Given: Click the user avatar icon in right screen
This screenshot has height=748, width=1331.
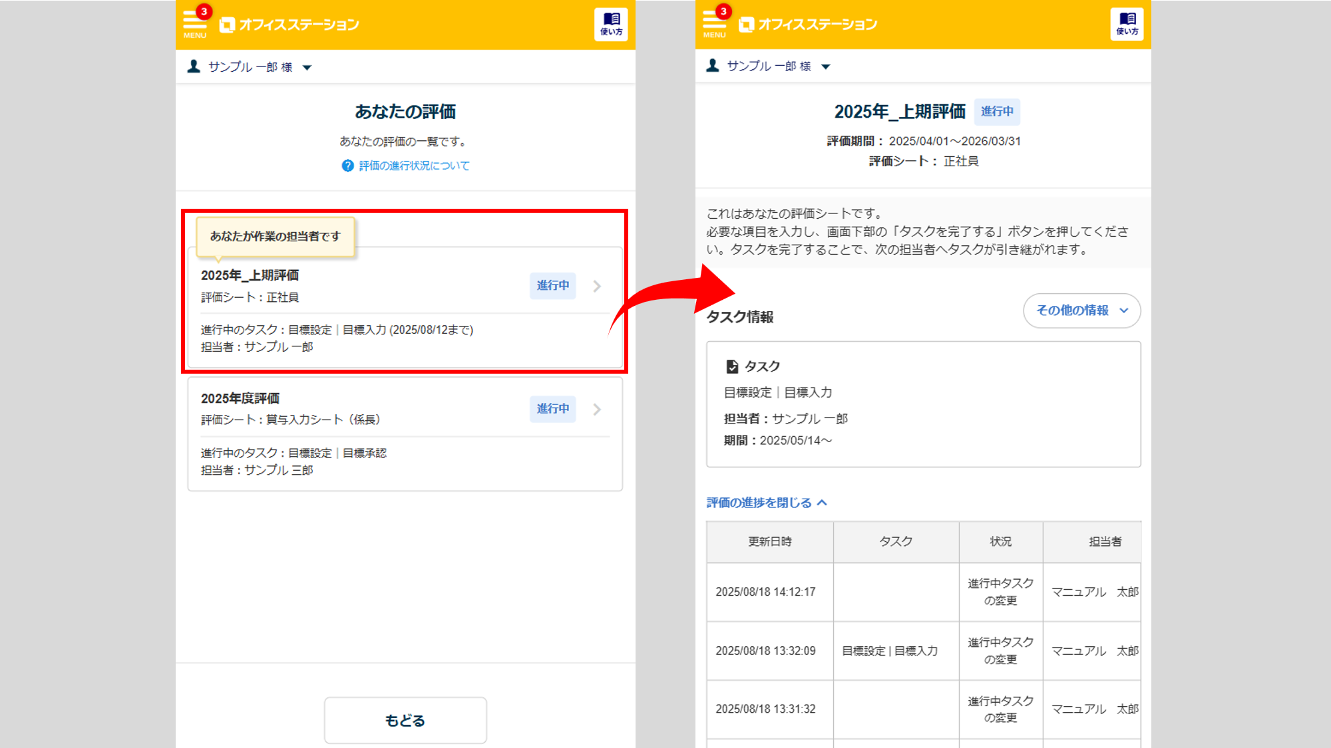Looking at the screenshot, I should (713, 66).
